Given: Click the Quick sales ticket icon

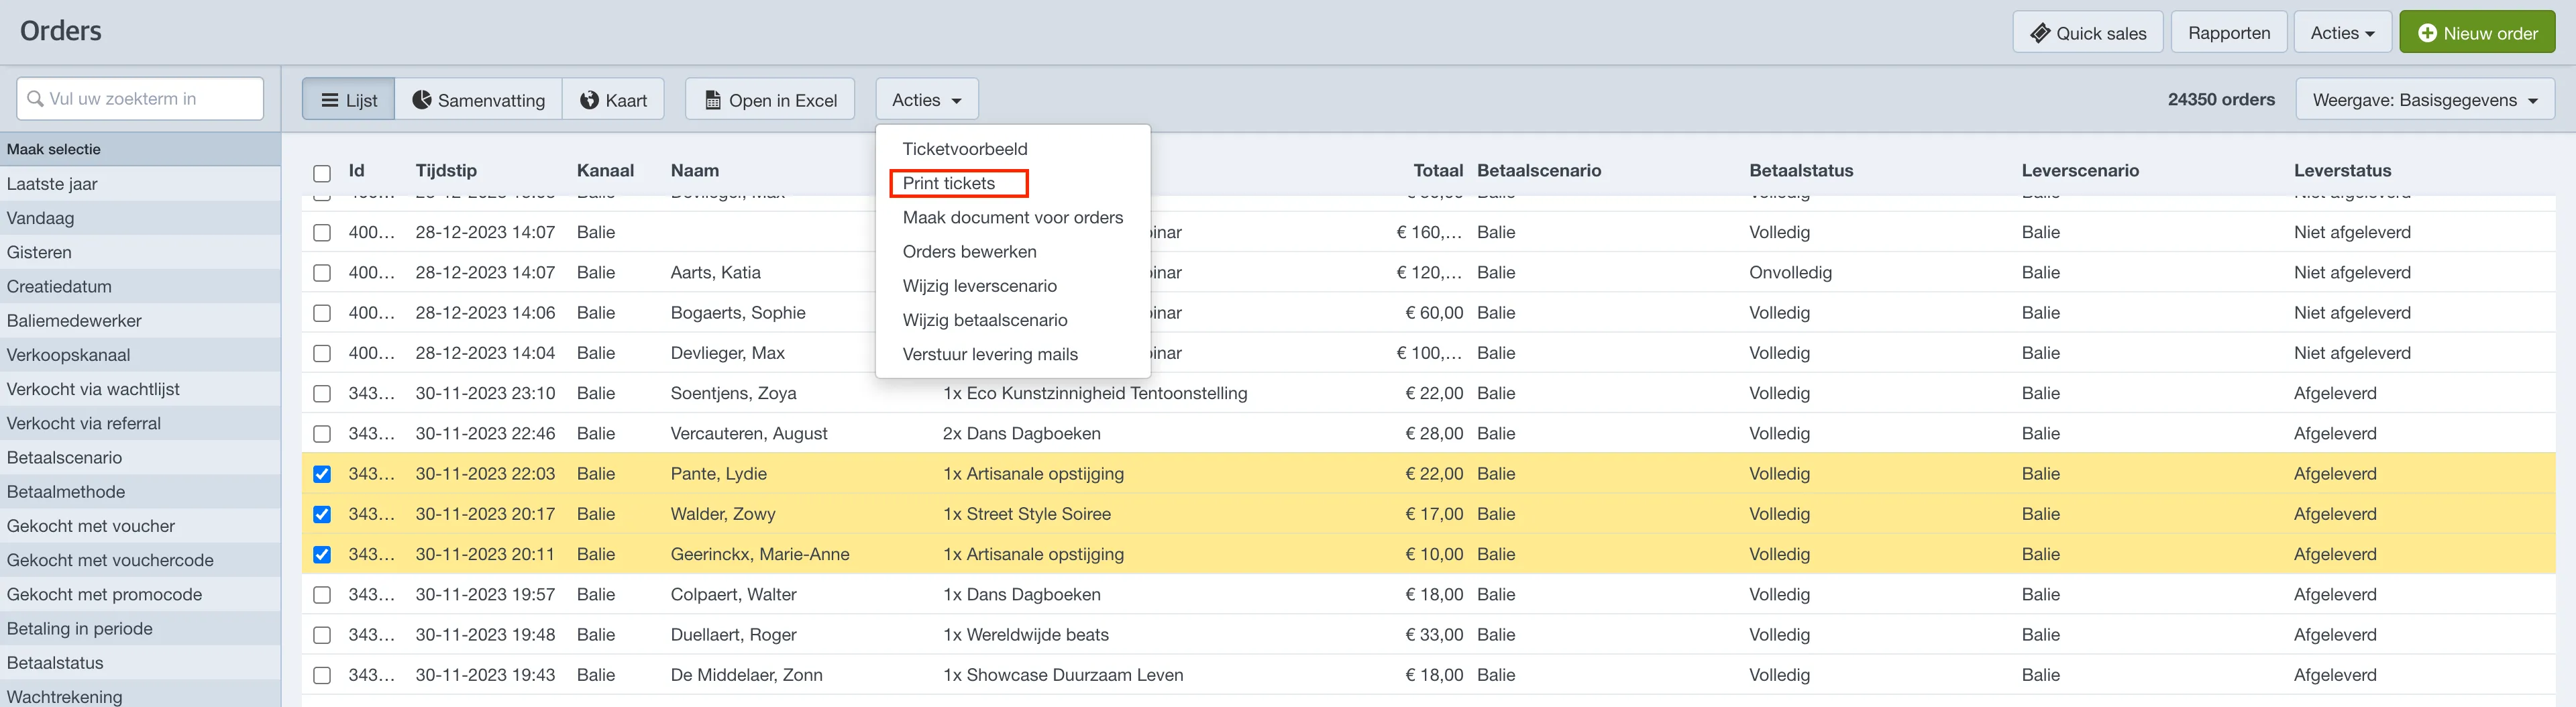Looking at the screenshot, I should 2040,33.
